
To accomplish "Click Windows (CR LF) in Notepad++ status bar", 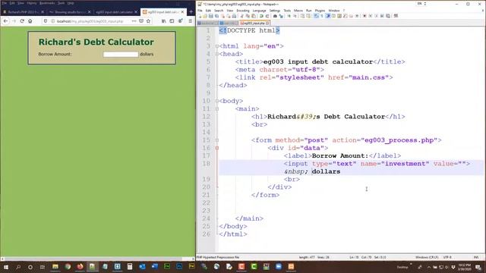I will pyautogui.click(x=427, y=257).
